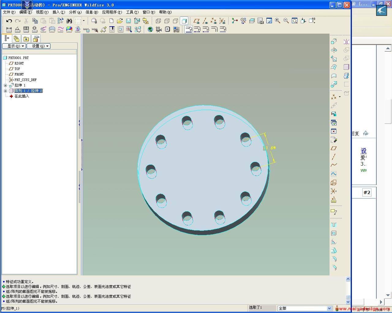The image size is (392, 313).
Task: Open the 视图(V) menu
Action: pyautogui.click(x=42, y=12)
